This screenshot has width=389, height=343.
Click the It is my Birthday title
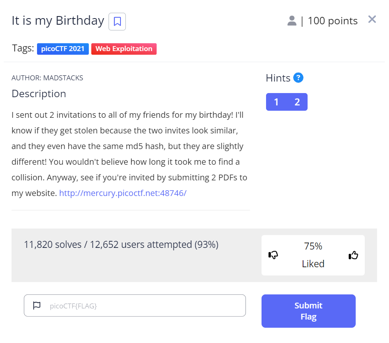[58, 21]
